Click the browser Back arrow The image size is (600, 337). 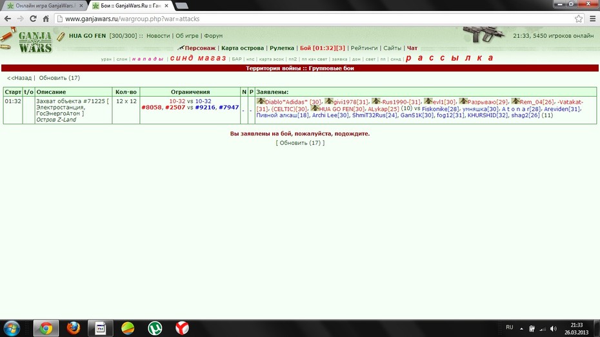tap(8, 19)
